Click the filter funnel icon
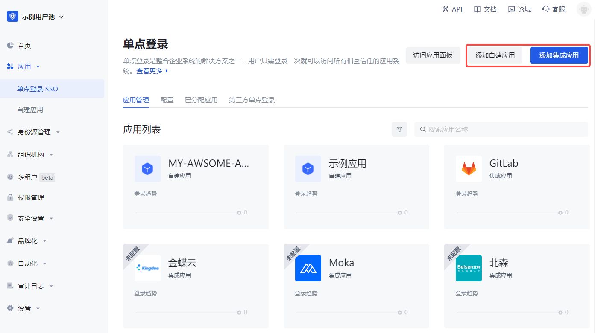 point(399,130)
